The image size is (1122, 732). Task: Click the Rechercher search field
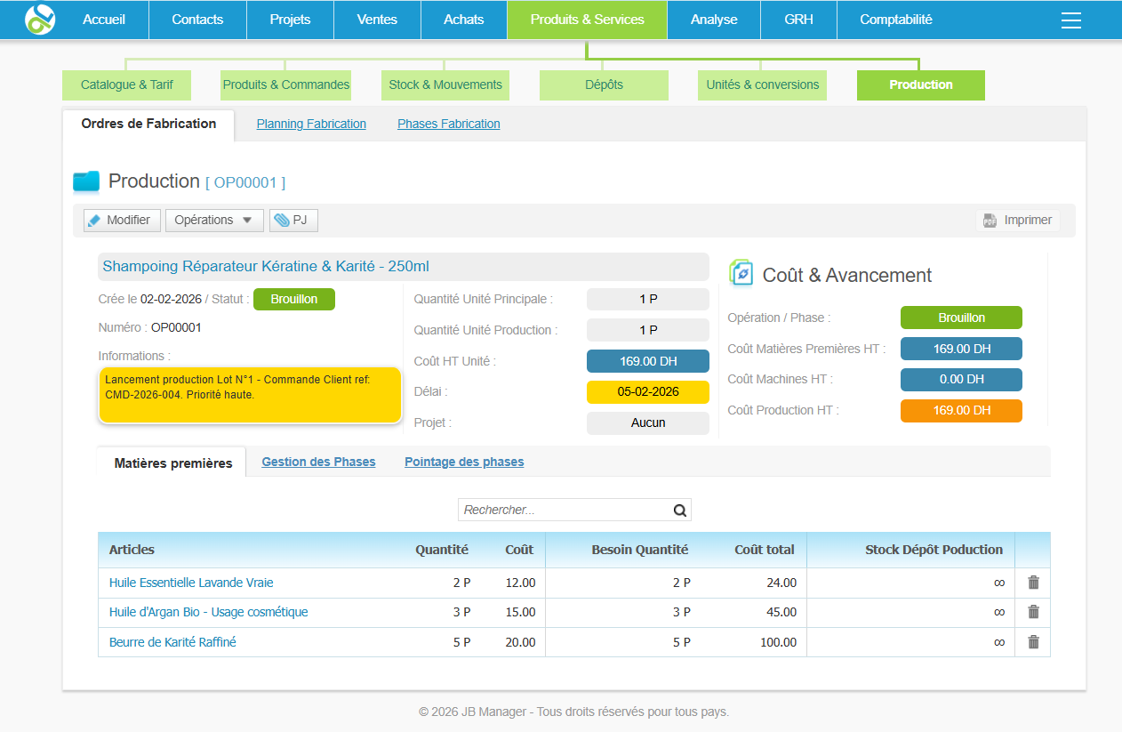coord(565,511)
